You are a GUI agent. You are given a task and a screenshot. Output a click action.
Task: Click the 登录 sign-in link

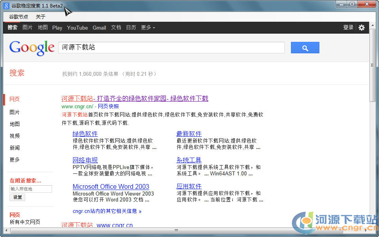point(348,28)
